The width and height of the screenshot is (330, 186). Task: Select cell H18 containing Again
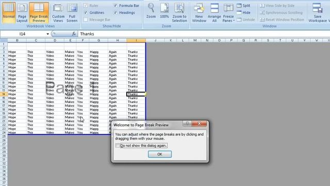pyautogui.click(x=117, y=110)
